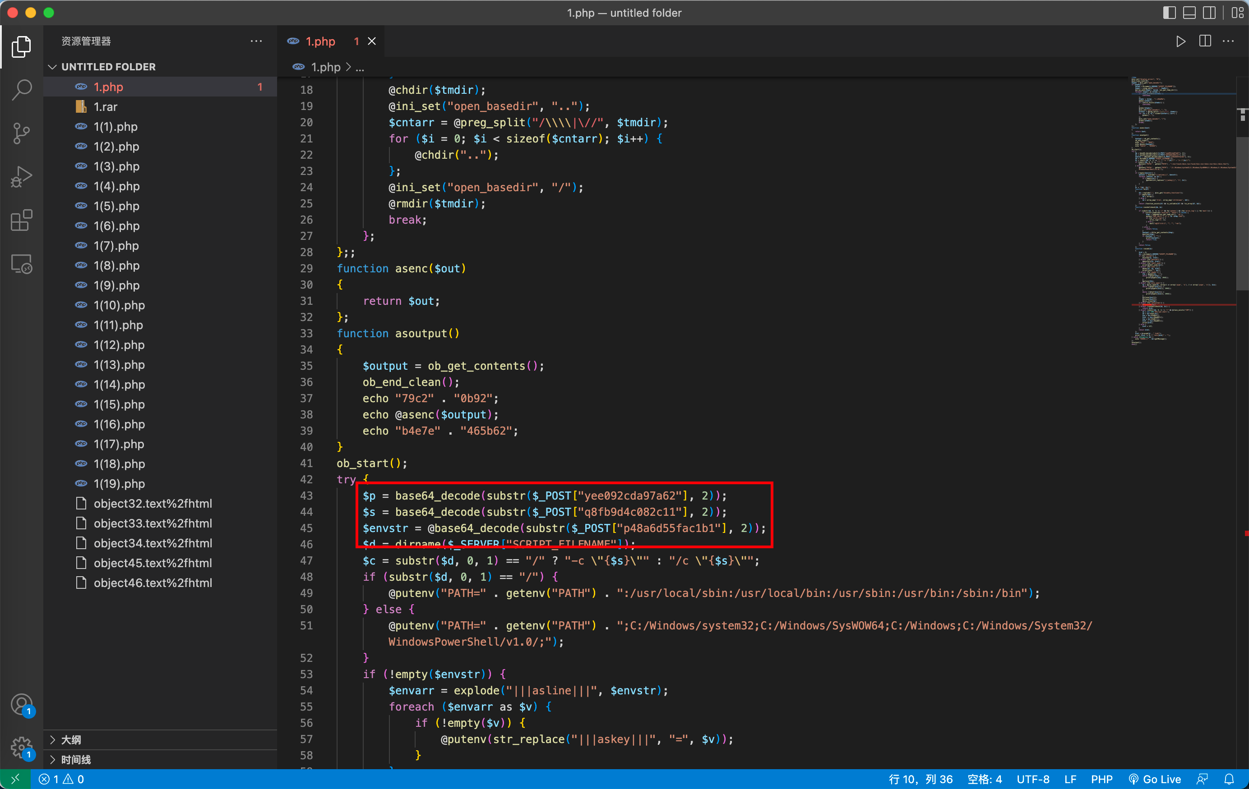Open 1(18).php in explorer

click(x=160, y=464)
